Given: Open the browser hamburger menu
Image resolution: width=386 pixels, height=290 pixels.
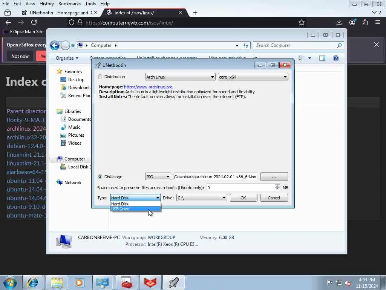Looking at the screenshot, I should click(378, 22).
